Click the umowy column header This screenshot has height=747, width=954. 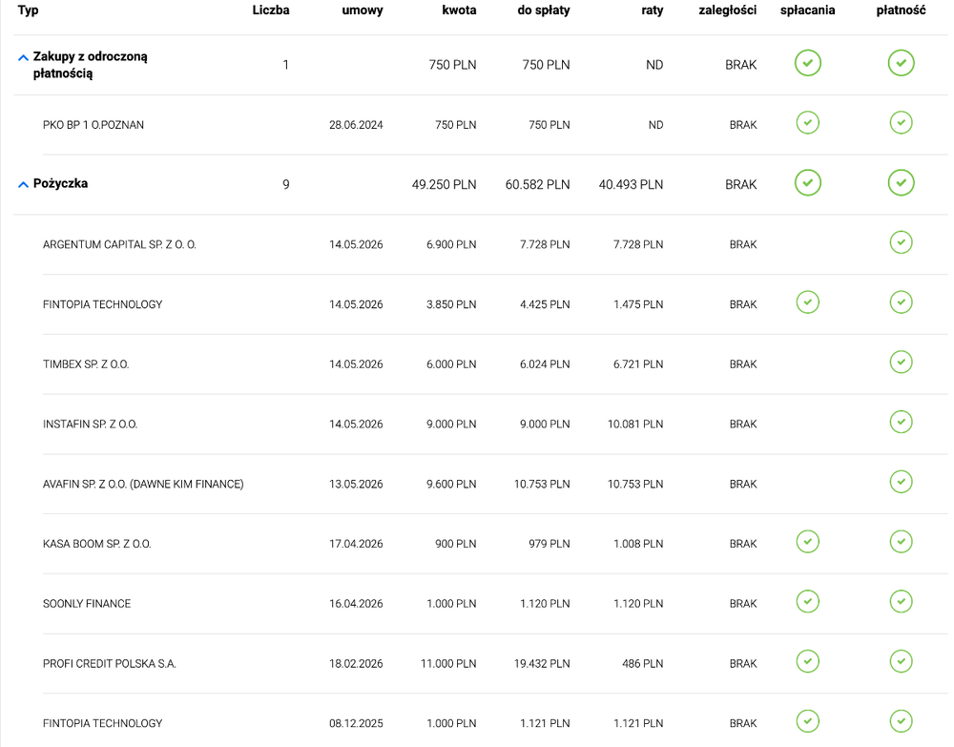[362, 10]
